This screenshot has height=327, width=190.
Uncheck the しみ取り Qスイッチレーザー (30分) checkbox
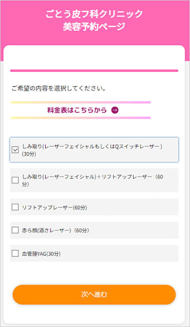click(15, 150)
